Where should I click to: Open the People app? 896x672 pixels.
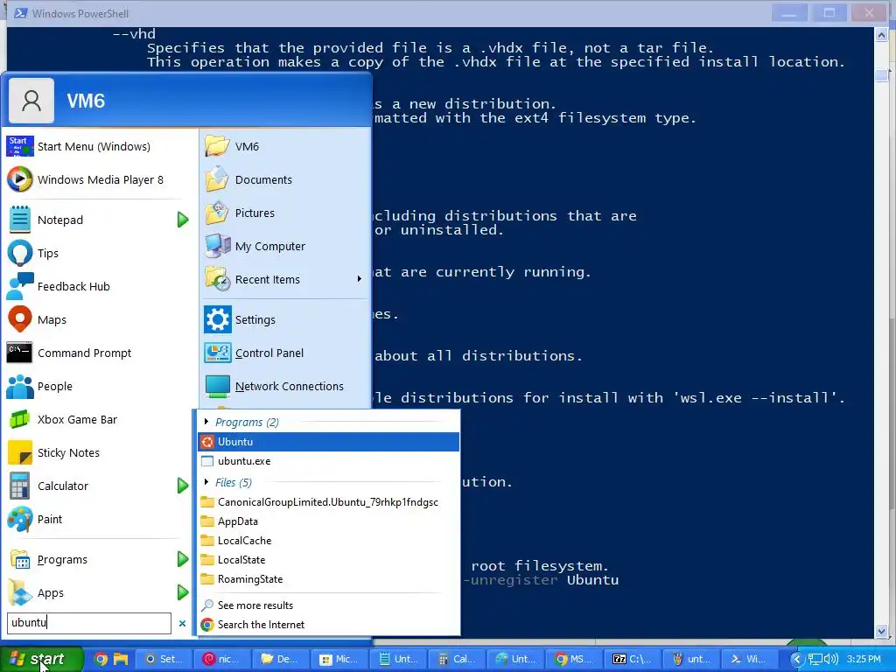pos(100,386)
